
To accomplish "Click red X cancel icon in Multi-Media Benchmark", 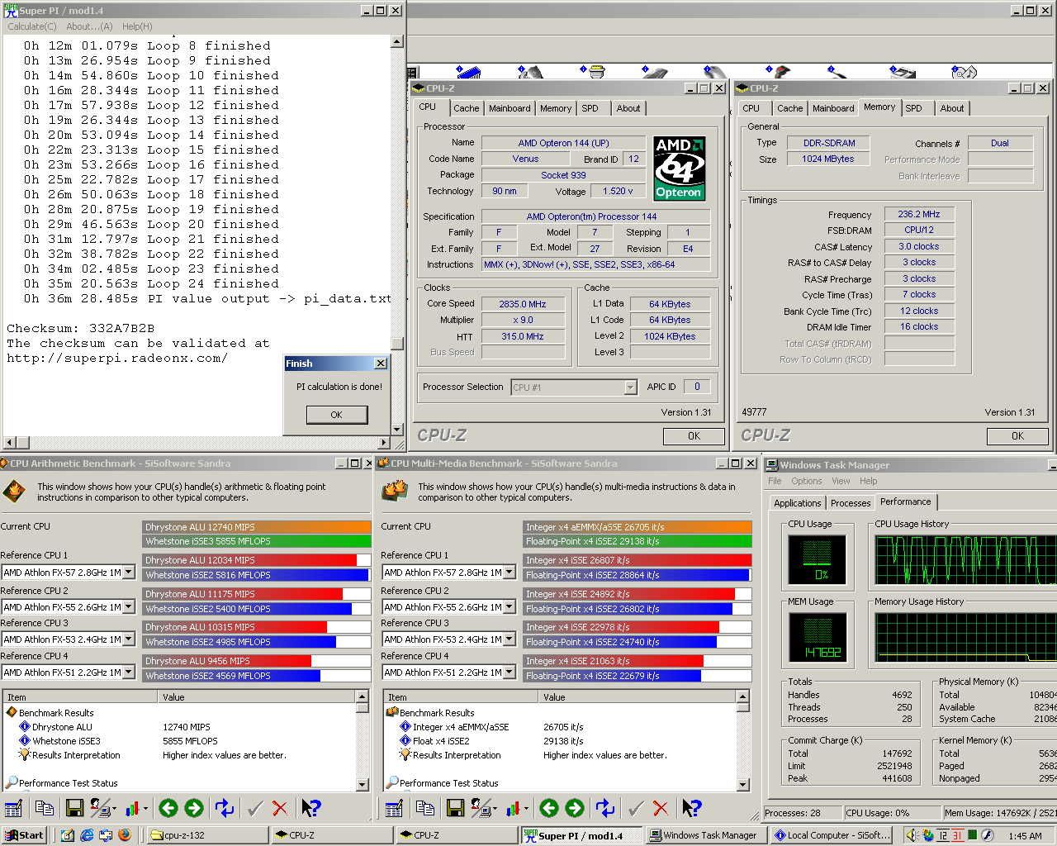I will (661, 808).
